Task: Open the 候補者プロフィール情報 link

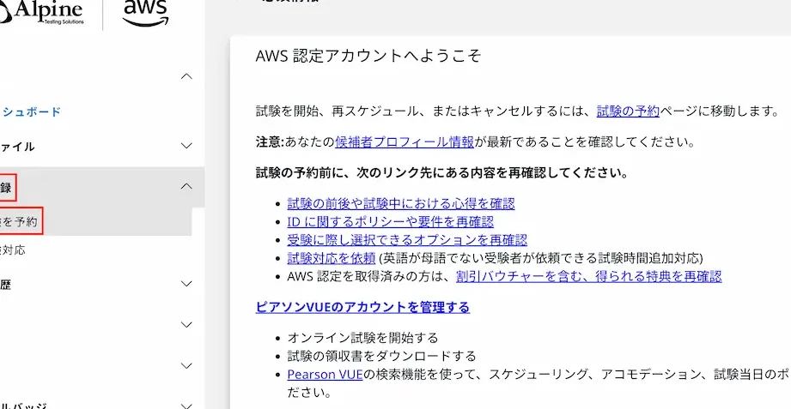Action: (405, 142)
